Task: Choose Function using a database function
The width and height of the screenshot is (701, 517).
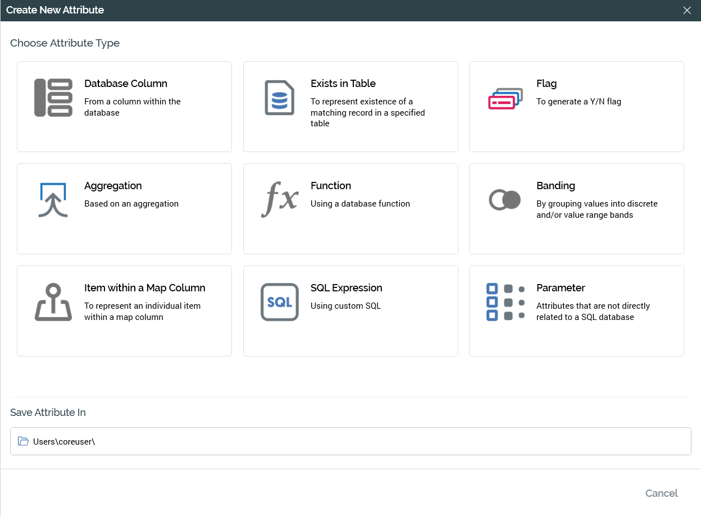Action: 360,204
